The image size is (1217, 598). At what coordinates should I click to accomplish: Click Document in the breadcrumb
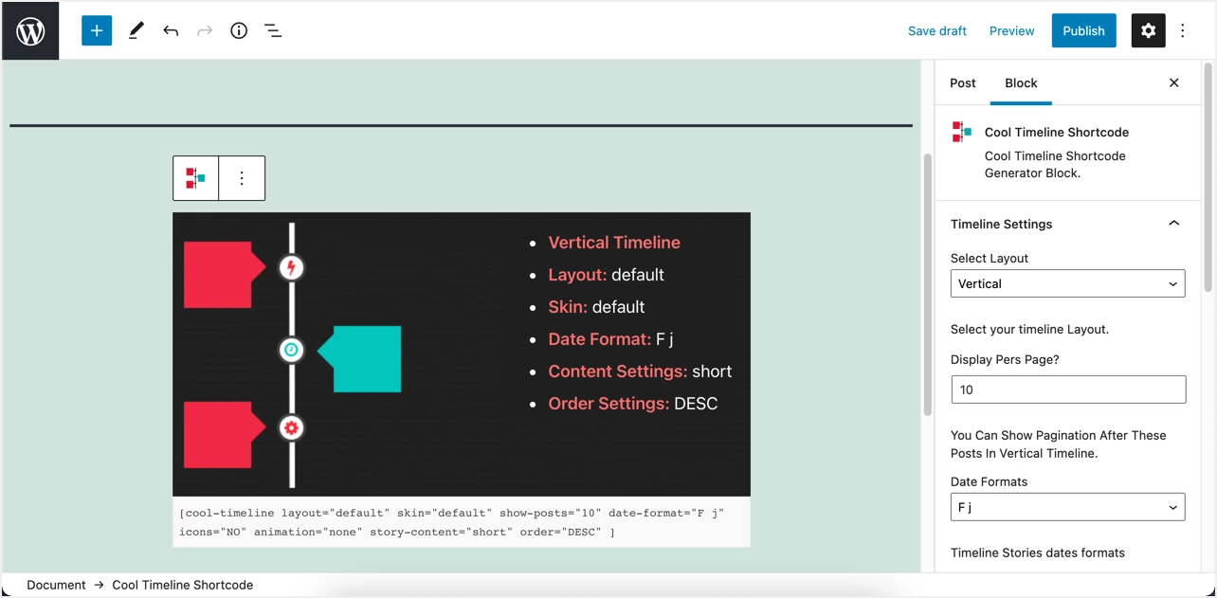pyautogui.click(x=56, y=585)
